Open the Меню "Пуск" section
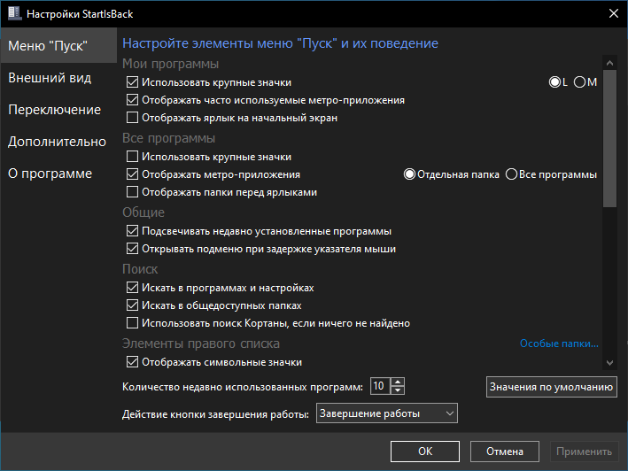 tap(58, 46)
